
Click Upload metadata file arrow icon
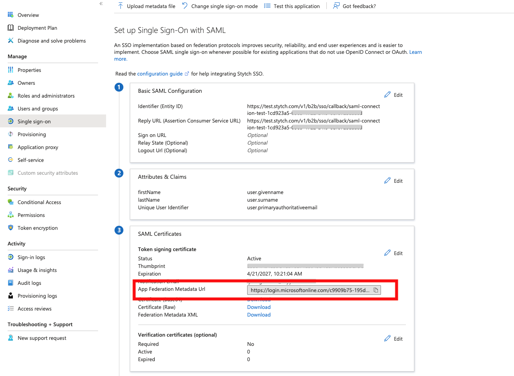coord(120,6)
